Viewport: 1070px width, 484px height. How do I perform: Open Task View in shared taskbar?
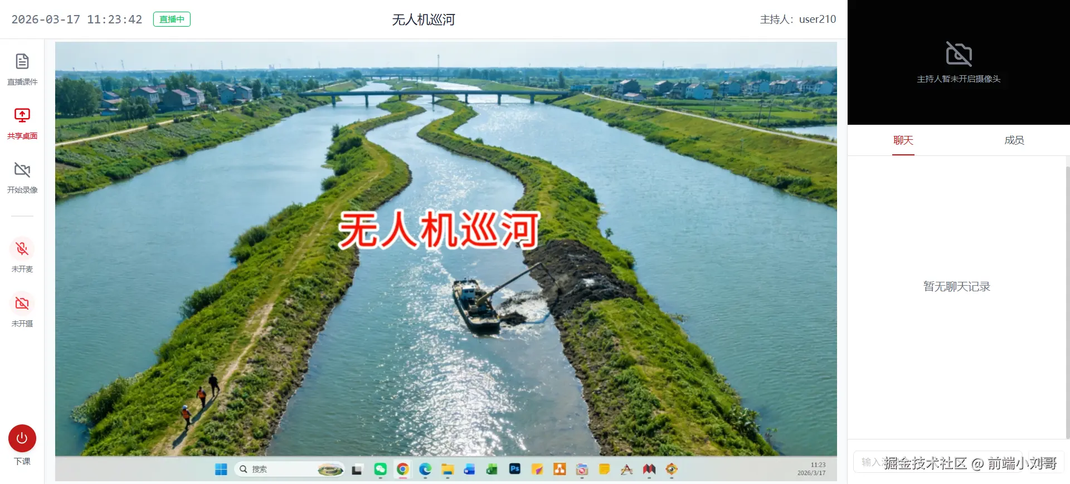[x=357, y=470]
